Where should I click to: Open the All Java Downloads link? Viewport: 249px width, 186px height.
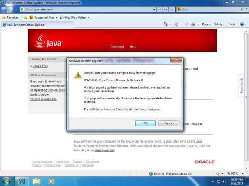[43, 99]
